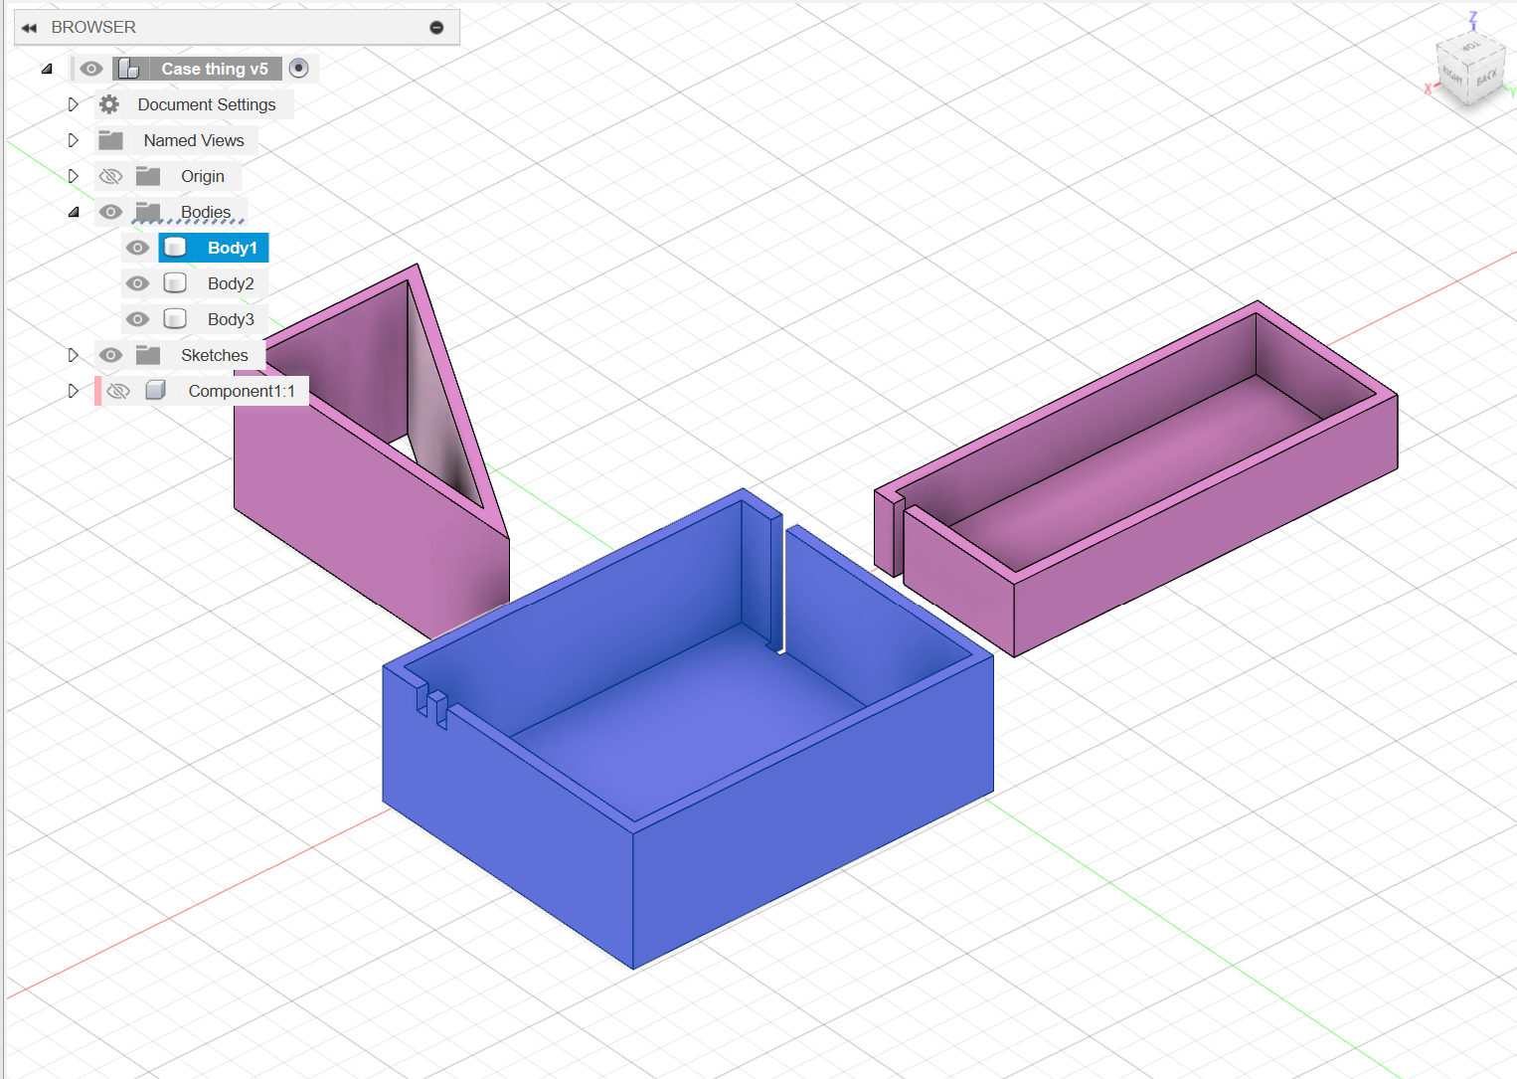The image size is (1517, 1079).
Task: Click the Browser panel minimize dot icon
Action: point(436,28)
